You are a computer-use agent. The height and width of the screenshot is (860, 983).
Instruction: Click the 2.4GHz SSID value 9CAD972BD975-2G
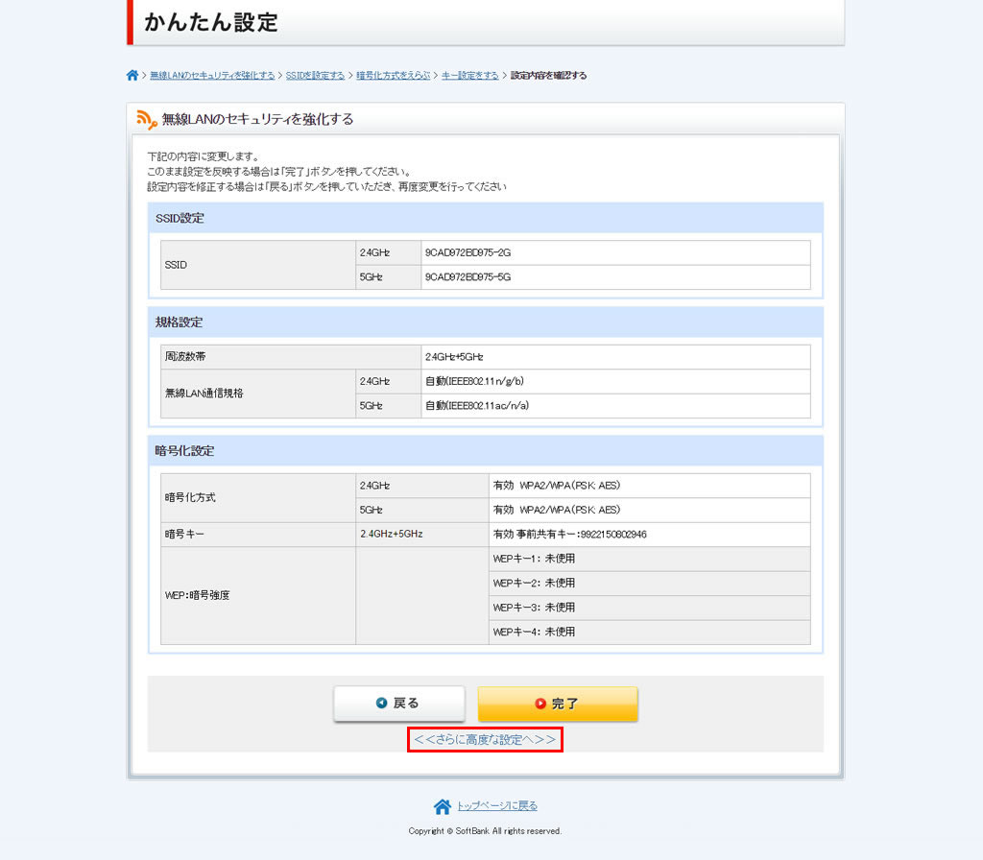468,252
